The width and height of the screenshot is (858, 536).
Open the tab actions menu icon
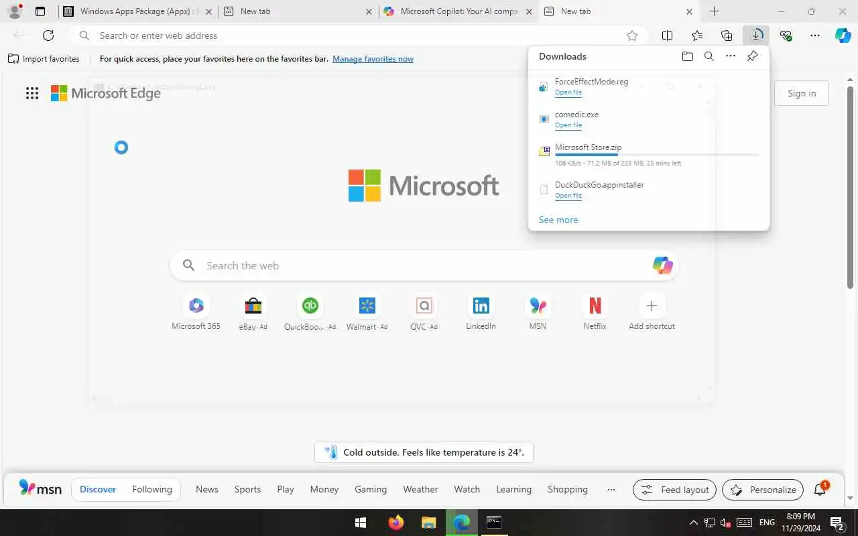pyautogui.click(x=40, y=11)
